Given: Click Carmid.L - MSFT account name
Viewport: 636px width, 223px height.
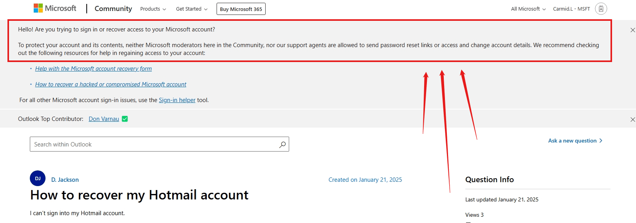Looking at the screenshot, I should click(x=571, y=9).
